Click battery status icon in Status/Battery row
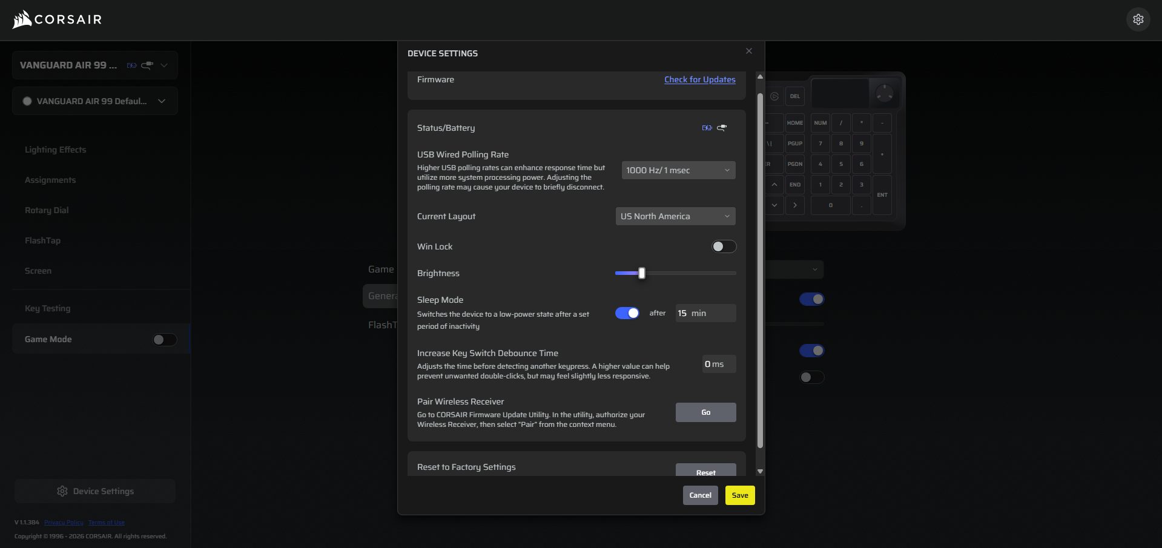 (707, 128)
